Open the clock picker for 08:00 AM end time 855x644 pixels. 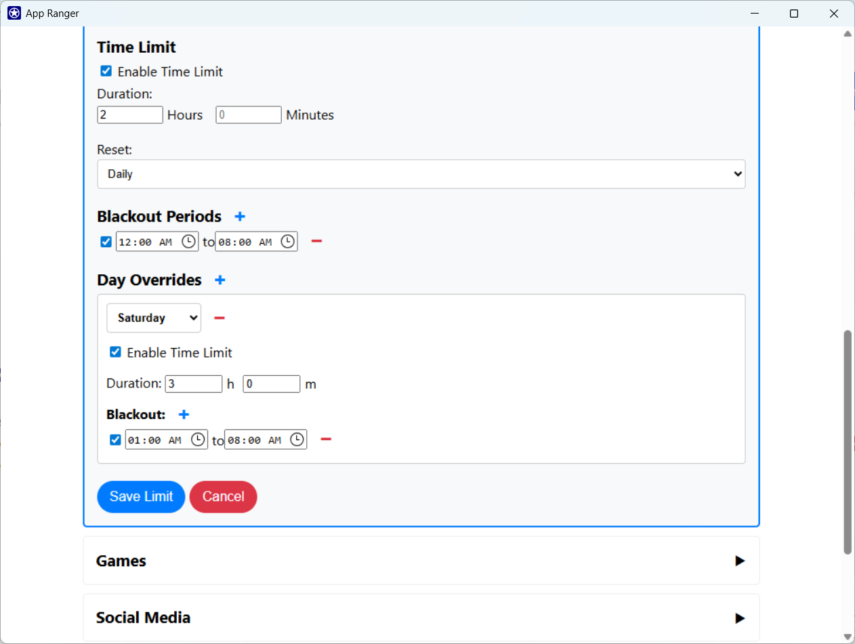(x=287, y=241)
